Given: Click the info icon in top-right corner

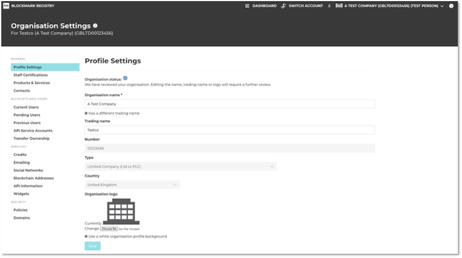Looking at the screenshot, I should pos(451,6).
